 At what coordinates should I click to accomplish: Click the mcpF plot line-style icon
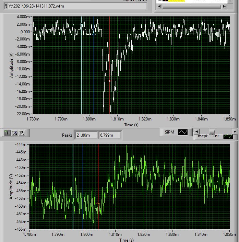pyautogui.click(x=228, y=136)
